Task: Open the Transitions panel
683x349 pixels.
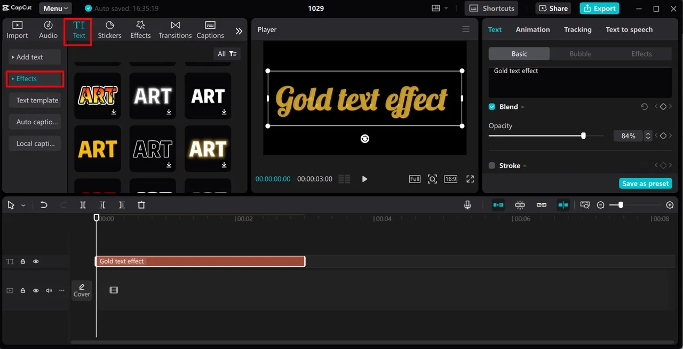Action: [175, 30]
